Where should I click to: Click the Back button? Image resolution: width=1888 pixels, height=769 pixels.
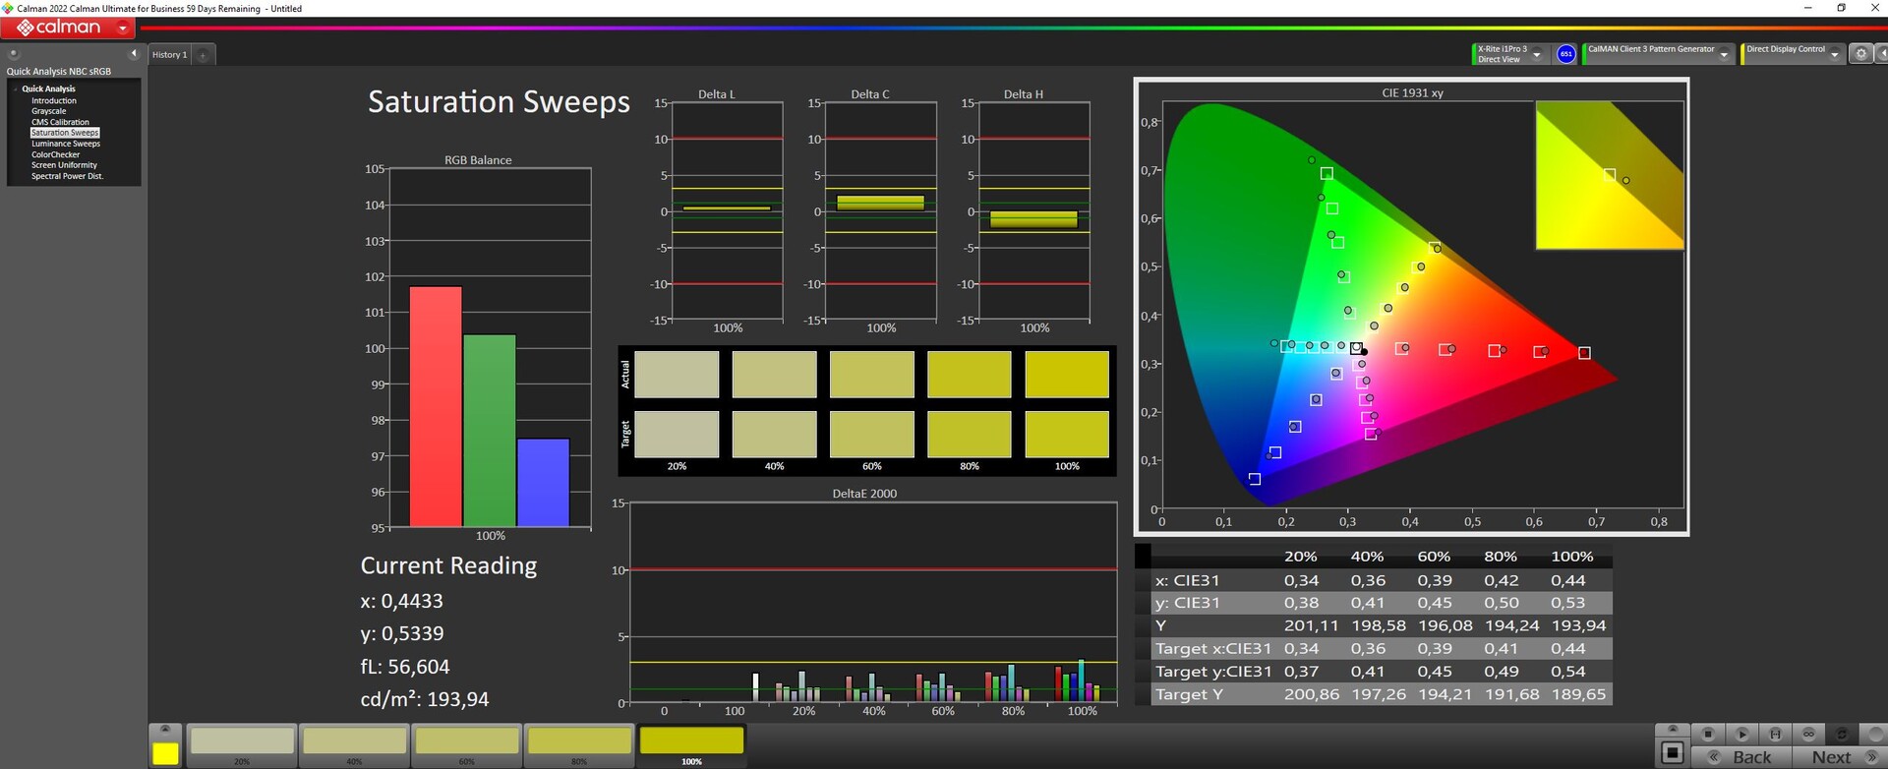[x=1750, y=756]
